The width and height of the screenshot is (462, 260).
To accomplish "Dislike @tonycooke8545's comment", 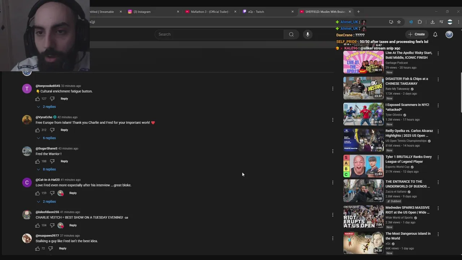I will tap(52, 99).
